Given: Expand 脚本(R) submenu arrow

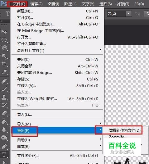Looking at the screenshot, I should click(x=100, y=146).
